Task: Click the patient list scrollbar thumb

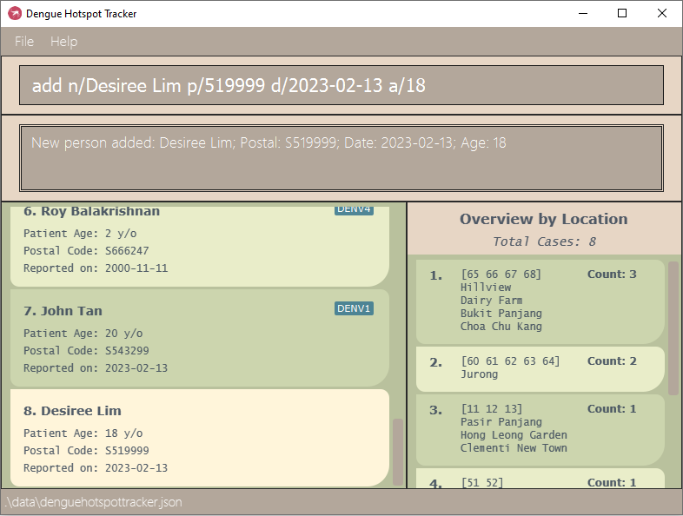Action: 397,452
